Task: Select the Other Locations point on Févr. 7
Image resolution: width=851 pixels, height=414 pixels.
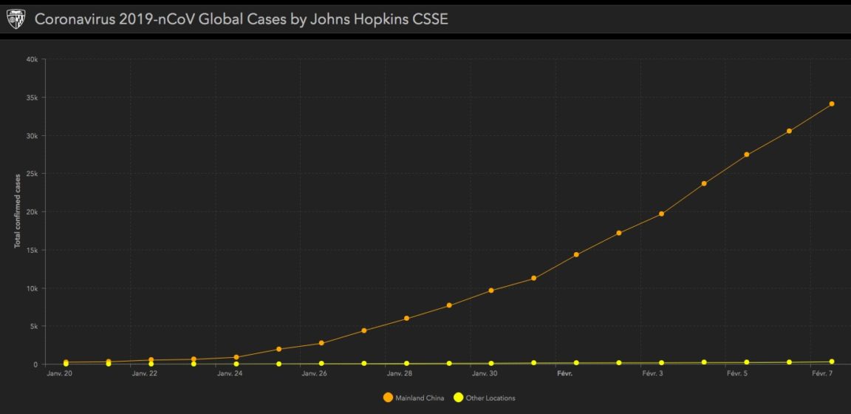Action: 832,362
